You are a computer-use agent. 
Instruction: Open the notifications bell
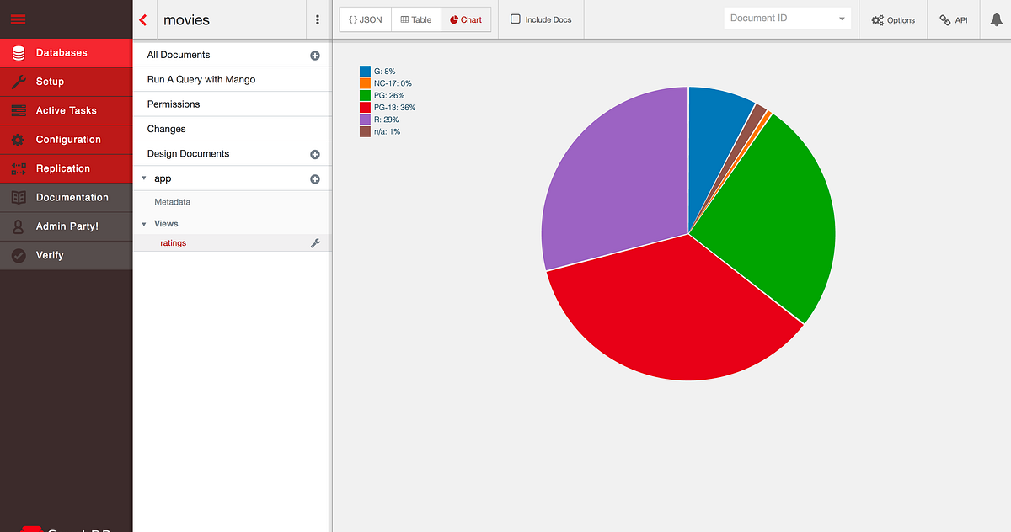point(994,19)
